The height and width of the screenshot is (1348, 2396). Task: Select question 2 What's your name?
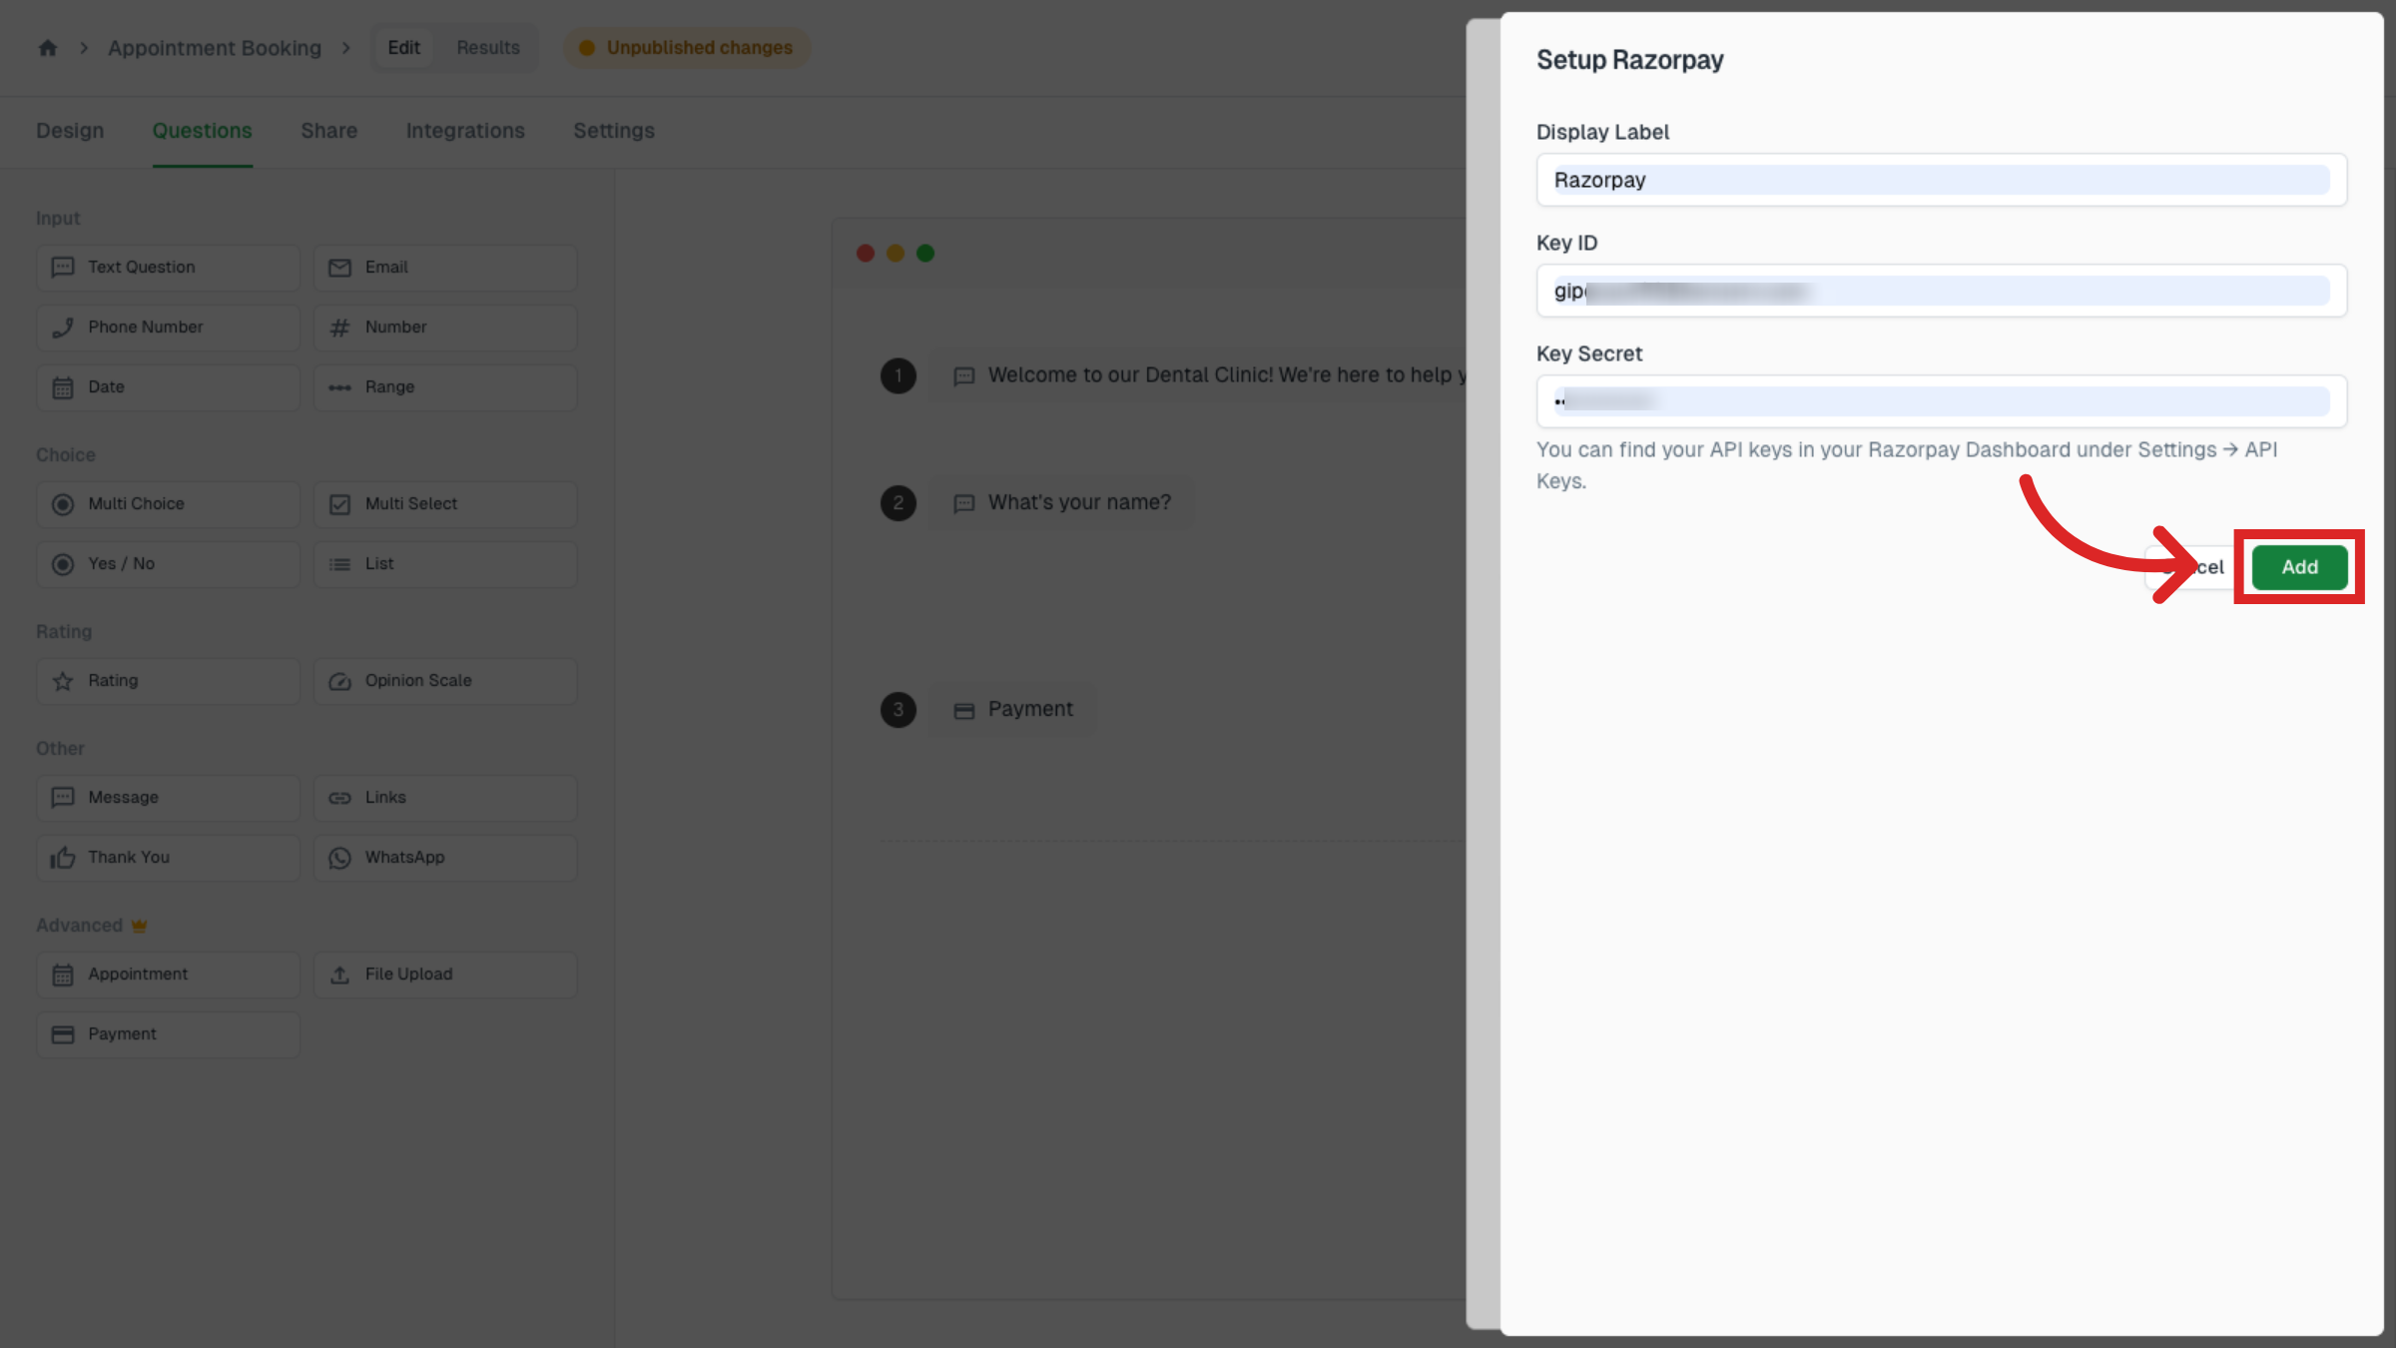pyautogui.click(x=1062, y=502)
